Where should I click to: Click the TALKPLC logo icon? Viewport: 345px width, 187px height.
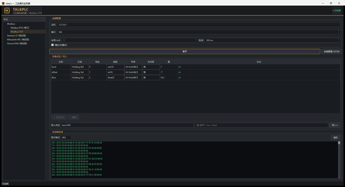pos(7,11)
